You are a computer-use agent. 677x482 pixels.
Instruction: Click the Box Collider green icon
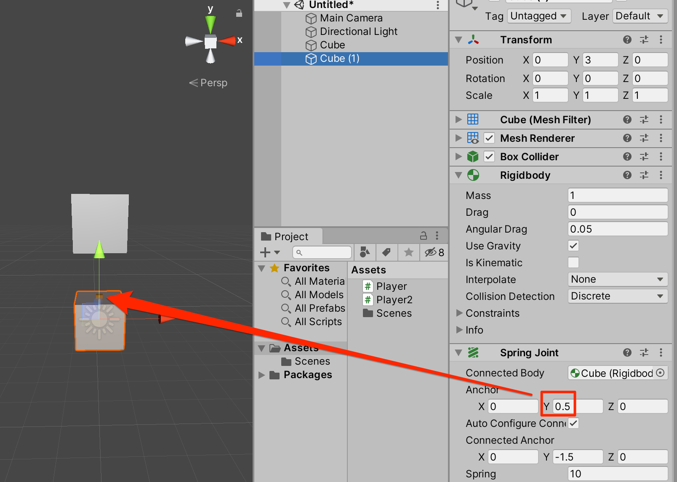[473, 156]
